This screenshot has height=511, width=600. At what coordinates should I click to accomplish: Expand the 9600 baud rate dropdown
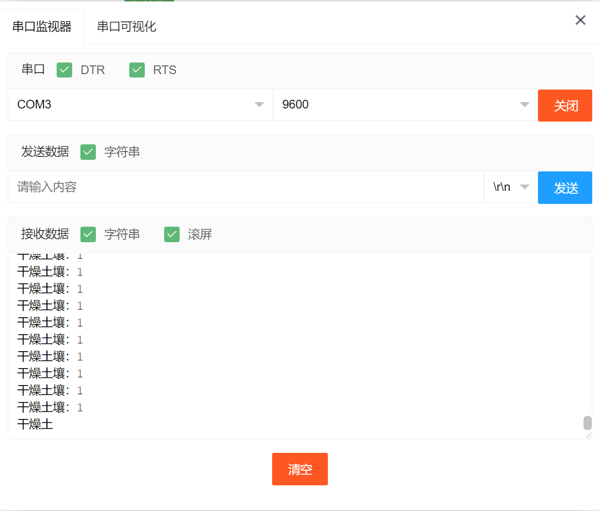tap(405, 105)
